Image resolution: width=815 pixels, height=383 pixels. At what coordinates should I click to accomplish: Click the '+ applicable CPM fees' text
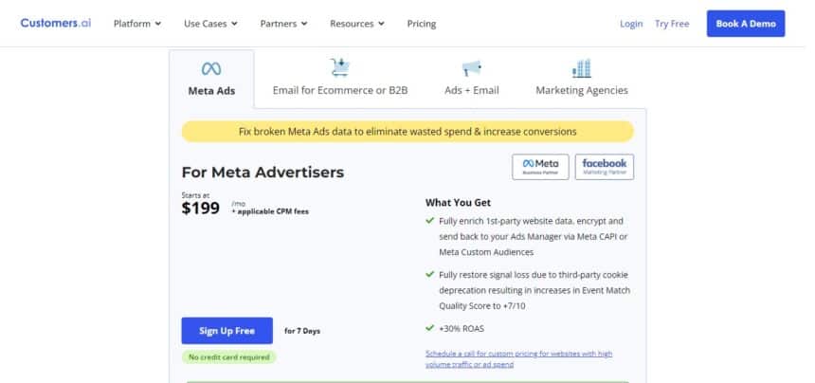tap(270, 211)
